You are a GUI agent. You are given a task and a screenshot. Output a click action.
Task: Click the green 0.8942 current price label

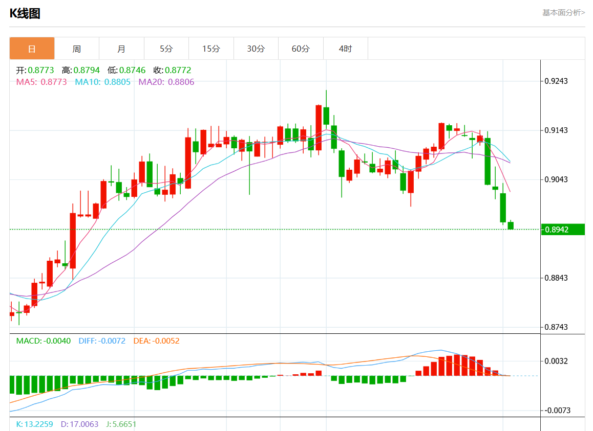tap(563, 230)
